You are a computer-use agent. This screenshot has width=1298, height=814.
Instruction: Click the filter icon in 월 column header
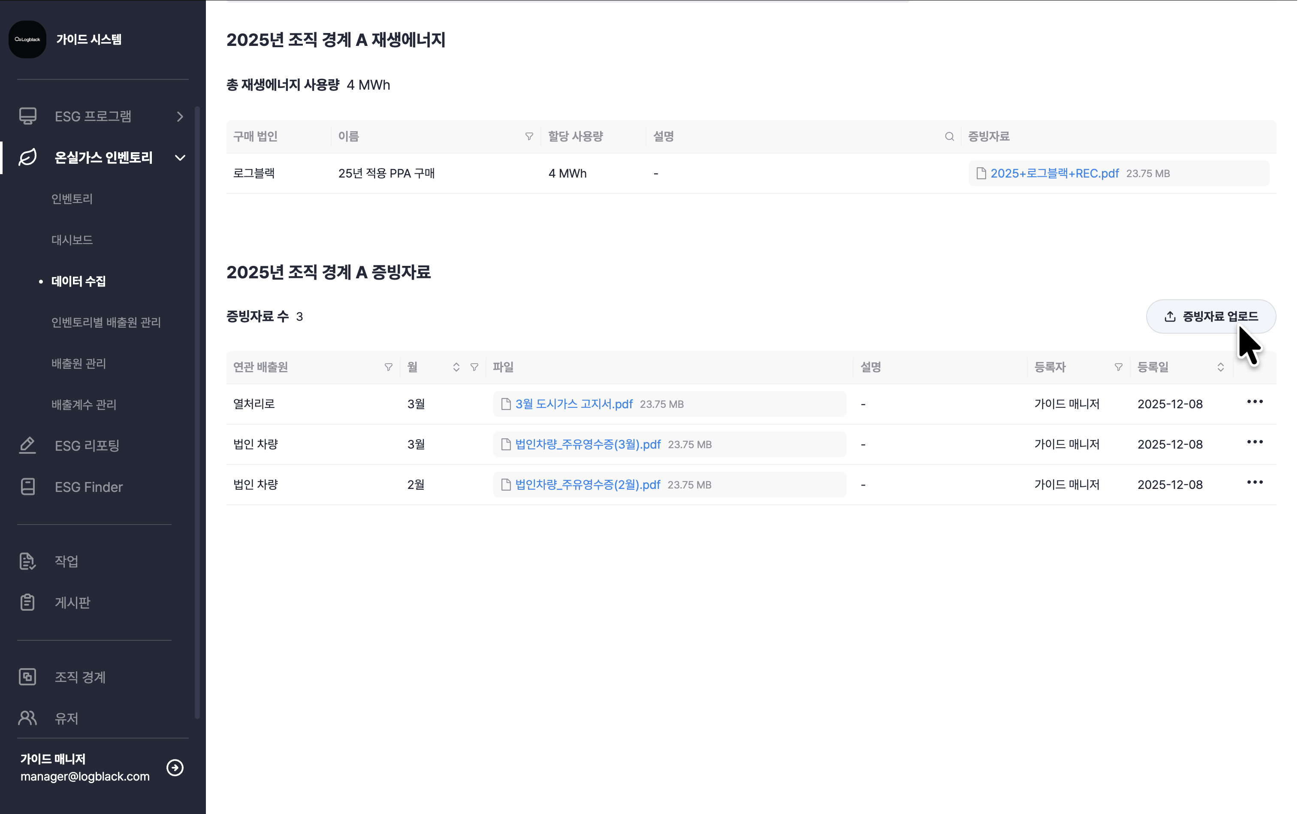474,367
